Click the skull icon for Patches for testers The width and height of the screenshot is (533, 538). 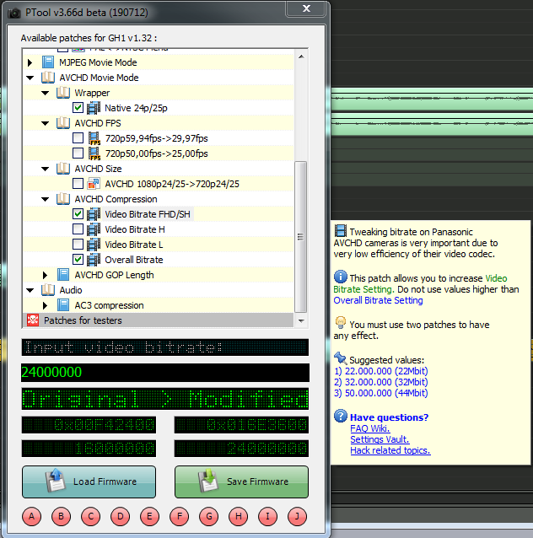33,320
